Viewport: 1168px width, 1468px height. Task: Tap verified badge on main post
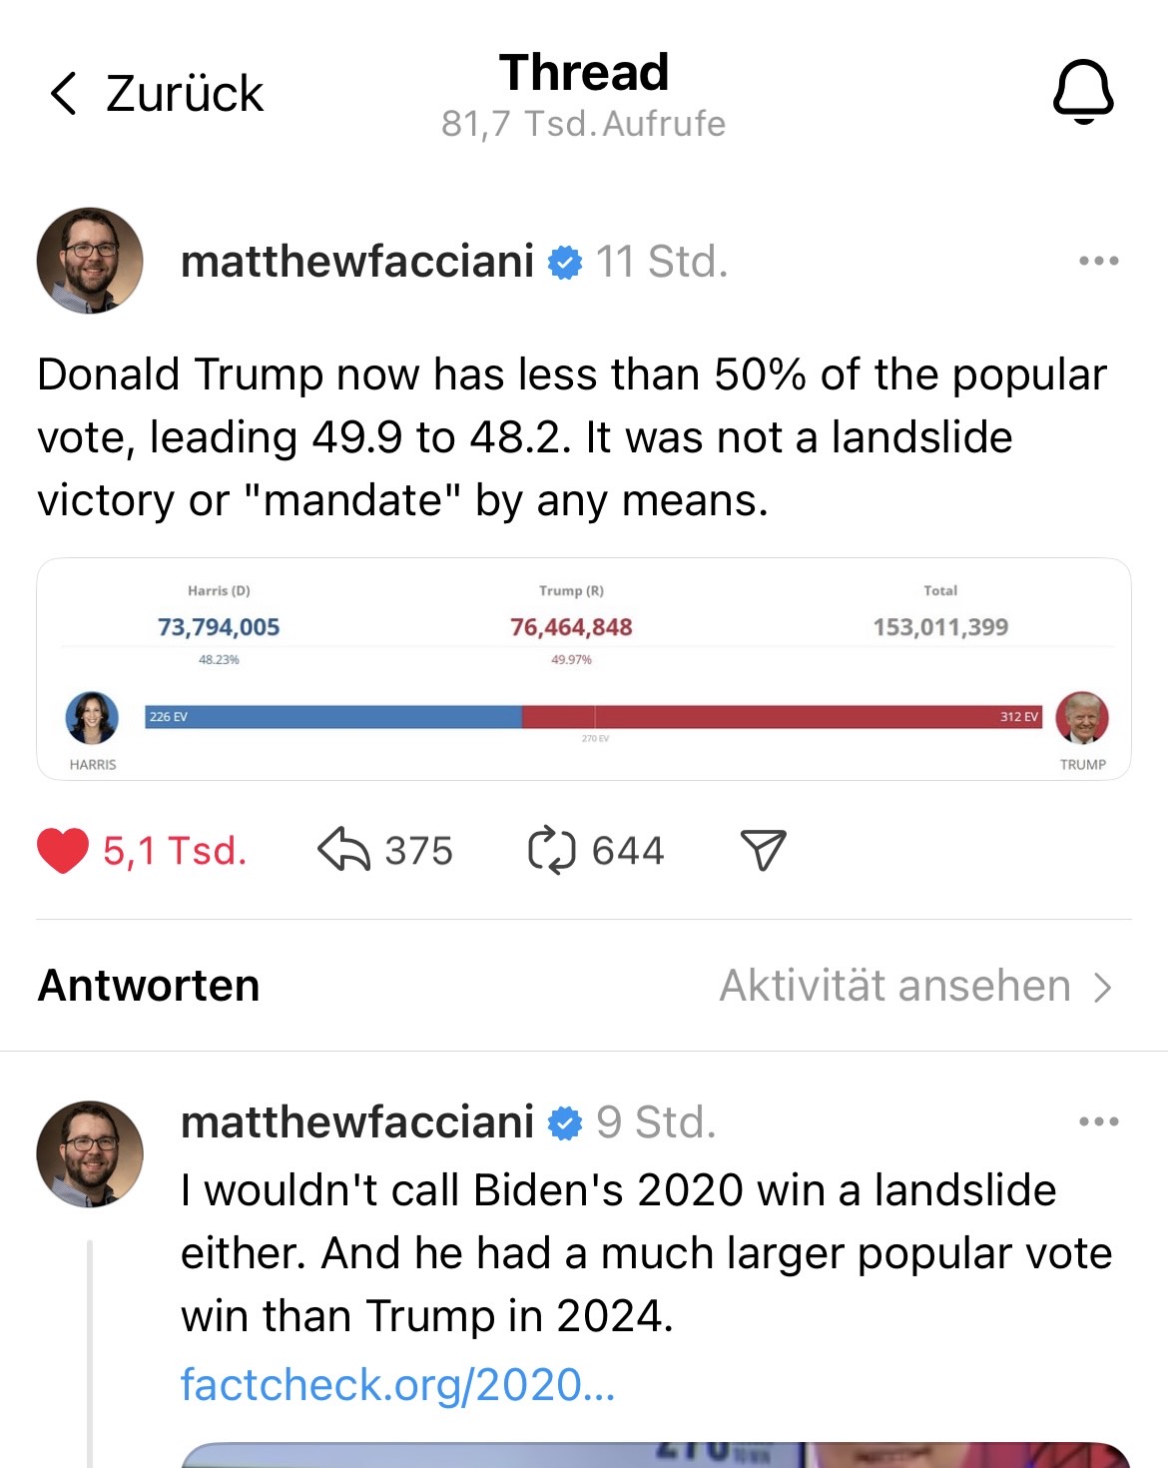565,263
